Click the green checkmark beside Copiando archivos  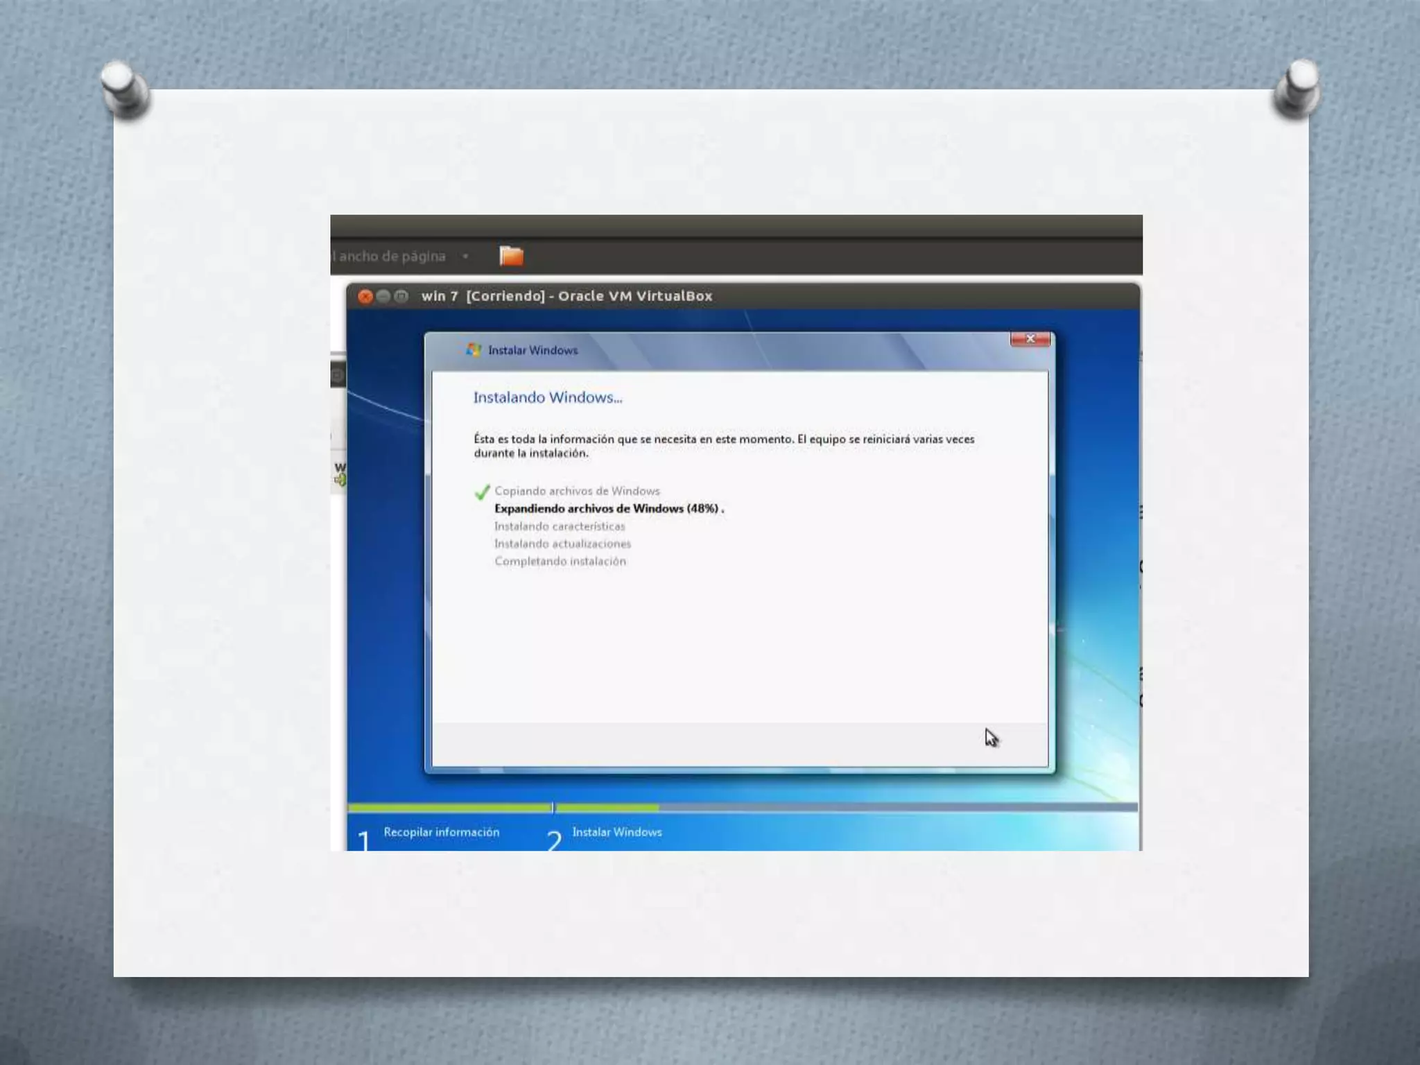[x=482, y=492]
